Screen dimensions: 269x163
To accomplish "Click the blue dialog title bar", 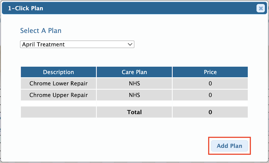I will tap(139, 8).
